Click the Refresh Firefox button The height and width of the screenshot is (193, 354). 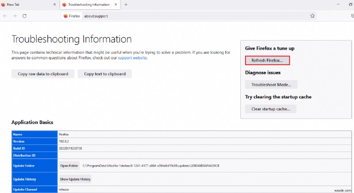pos(267,60)
